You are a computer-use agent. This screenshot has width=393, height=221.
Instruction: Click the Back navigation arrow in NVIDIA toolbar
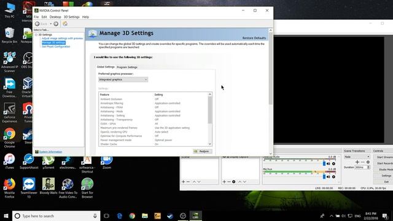pyautogui.click(x=37, y=24)
